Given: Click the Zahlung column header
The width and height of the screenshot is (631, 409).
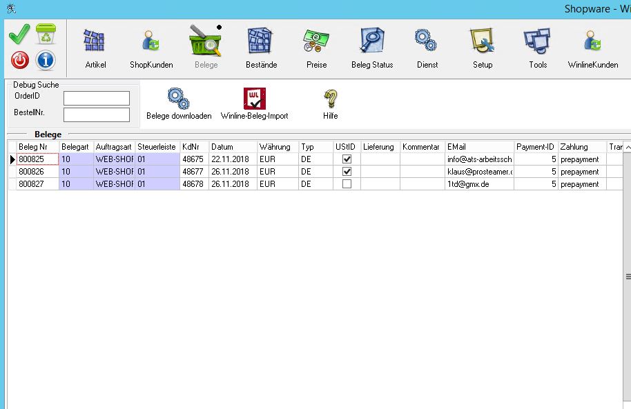Looking at the screenshot, I should pyautogui.click(x=582, y=147).
